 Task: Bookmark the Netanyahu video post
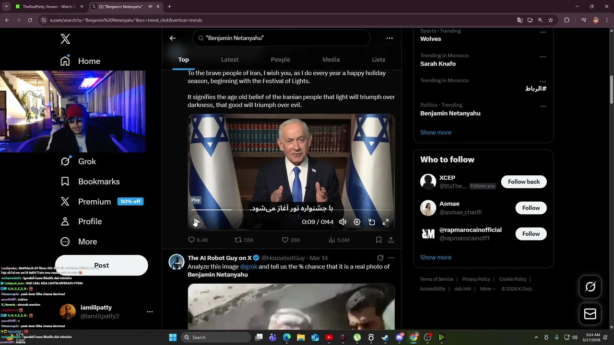(378, 240)
